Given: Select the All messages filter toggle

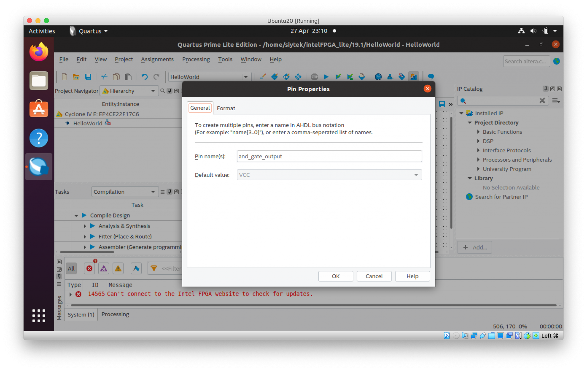Looking at the screenshot, I should pyautogui.click(x=71, y=268).
